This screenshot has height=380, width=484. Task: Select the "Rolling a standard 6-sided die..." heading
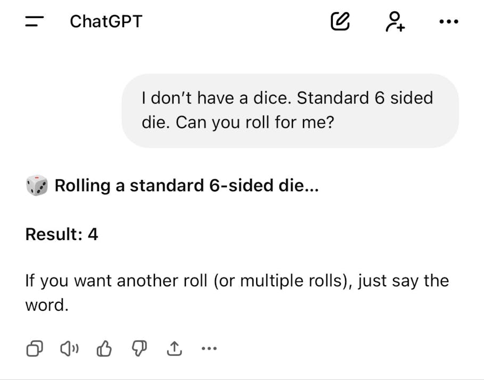coord(186,186)
